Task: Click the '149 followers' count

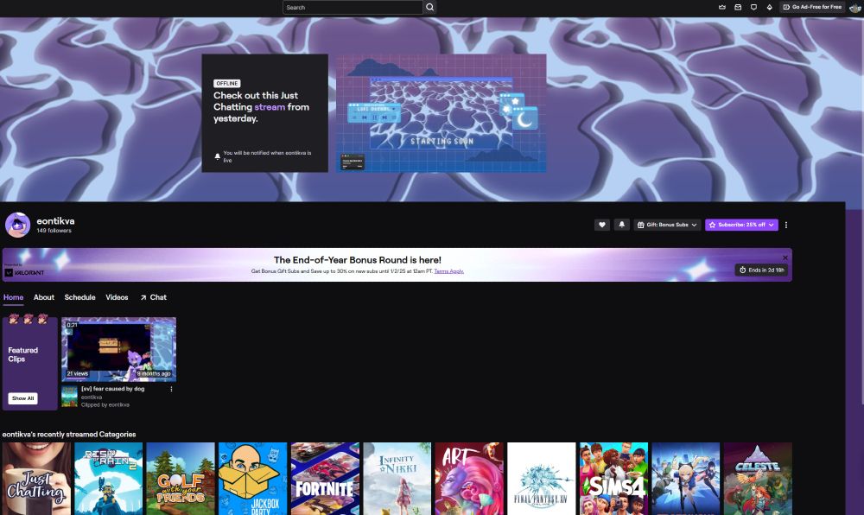Action: (x=54, y=231)
